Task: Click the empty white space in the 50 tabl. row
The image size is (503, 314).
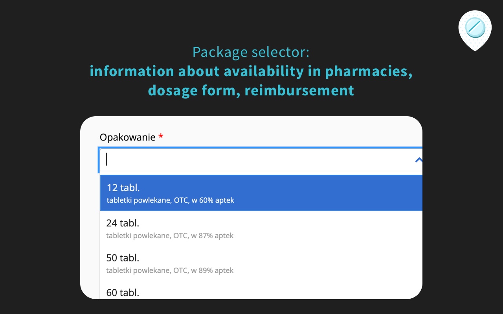Action: (334, 263)
